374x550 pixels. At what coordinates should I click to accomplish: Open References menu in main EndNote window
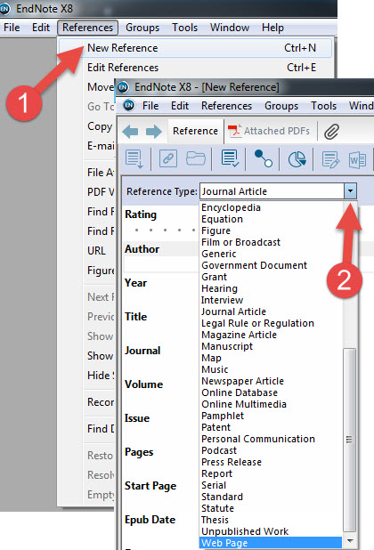[x=87, y=28]
